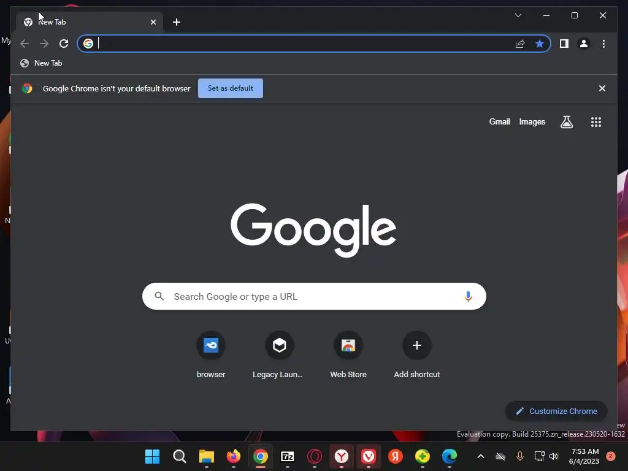Click the Google icon in address bar

tap(88, 44)
